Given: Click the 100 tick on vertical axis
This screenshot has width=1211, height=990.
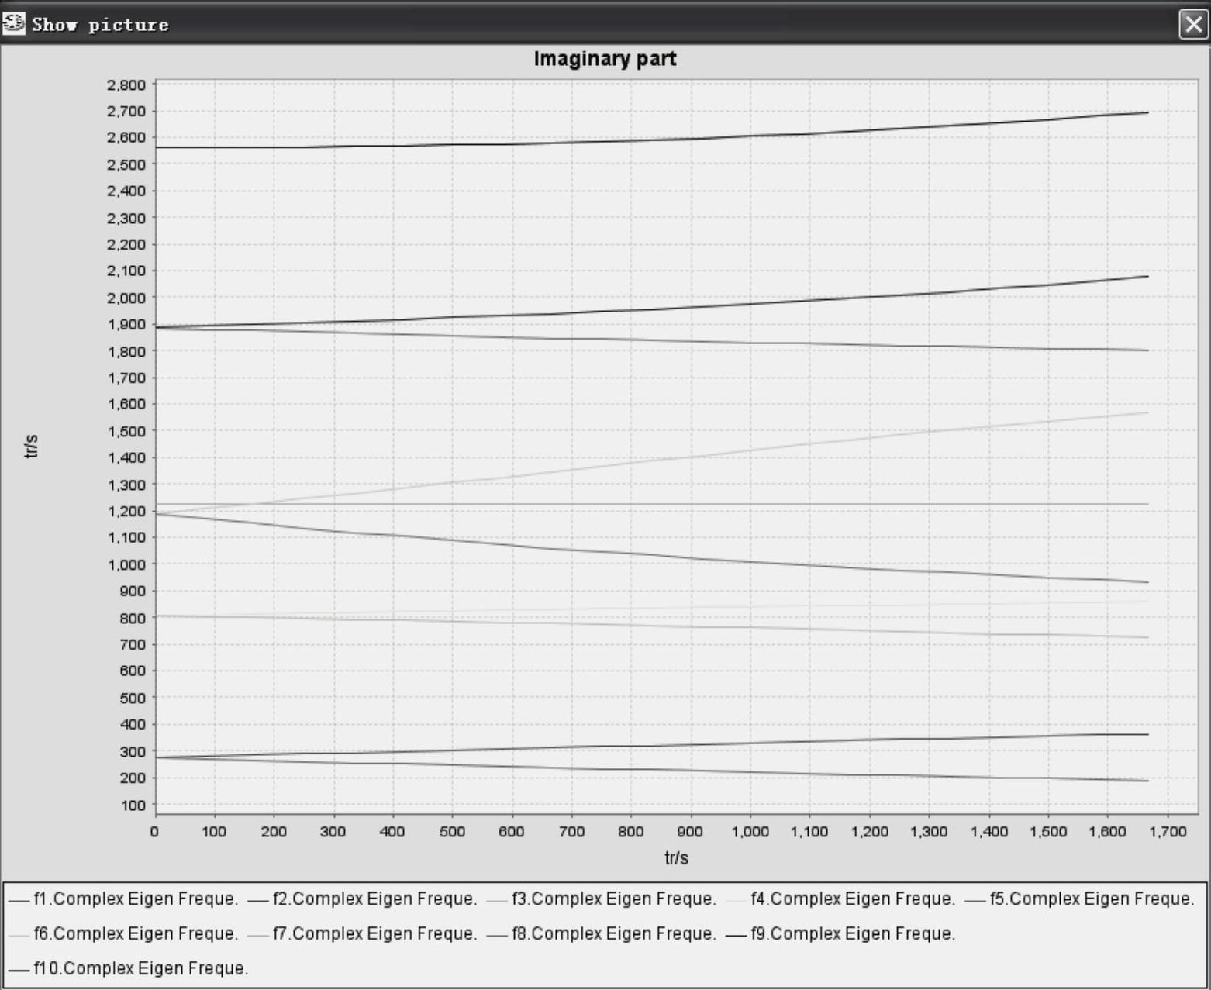Looking at the screenshot, I should click(133, 805).
